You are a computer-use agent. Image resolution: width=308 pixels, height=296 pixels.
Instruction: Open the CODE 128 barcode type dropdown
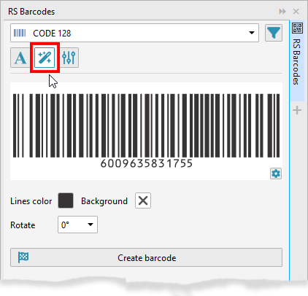[134, 33]
